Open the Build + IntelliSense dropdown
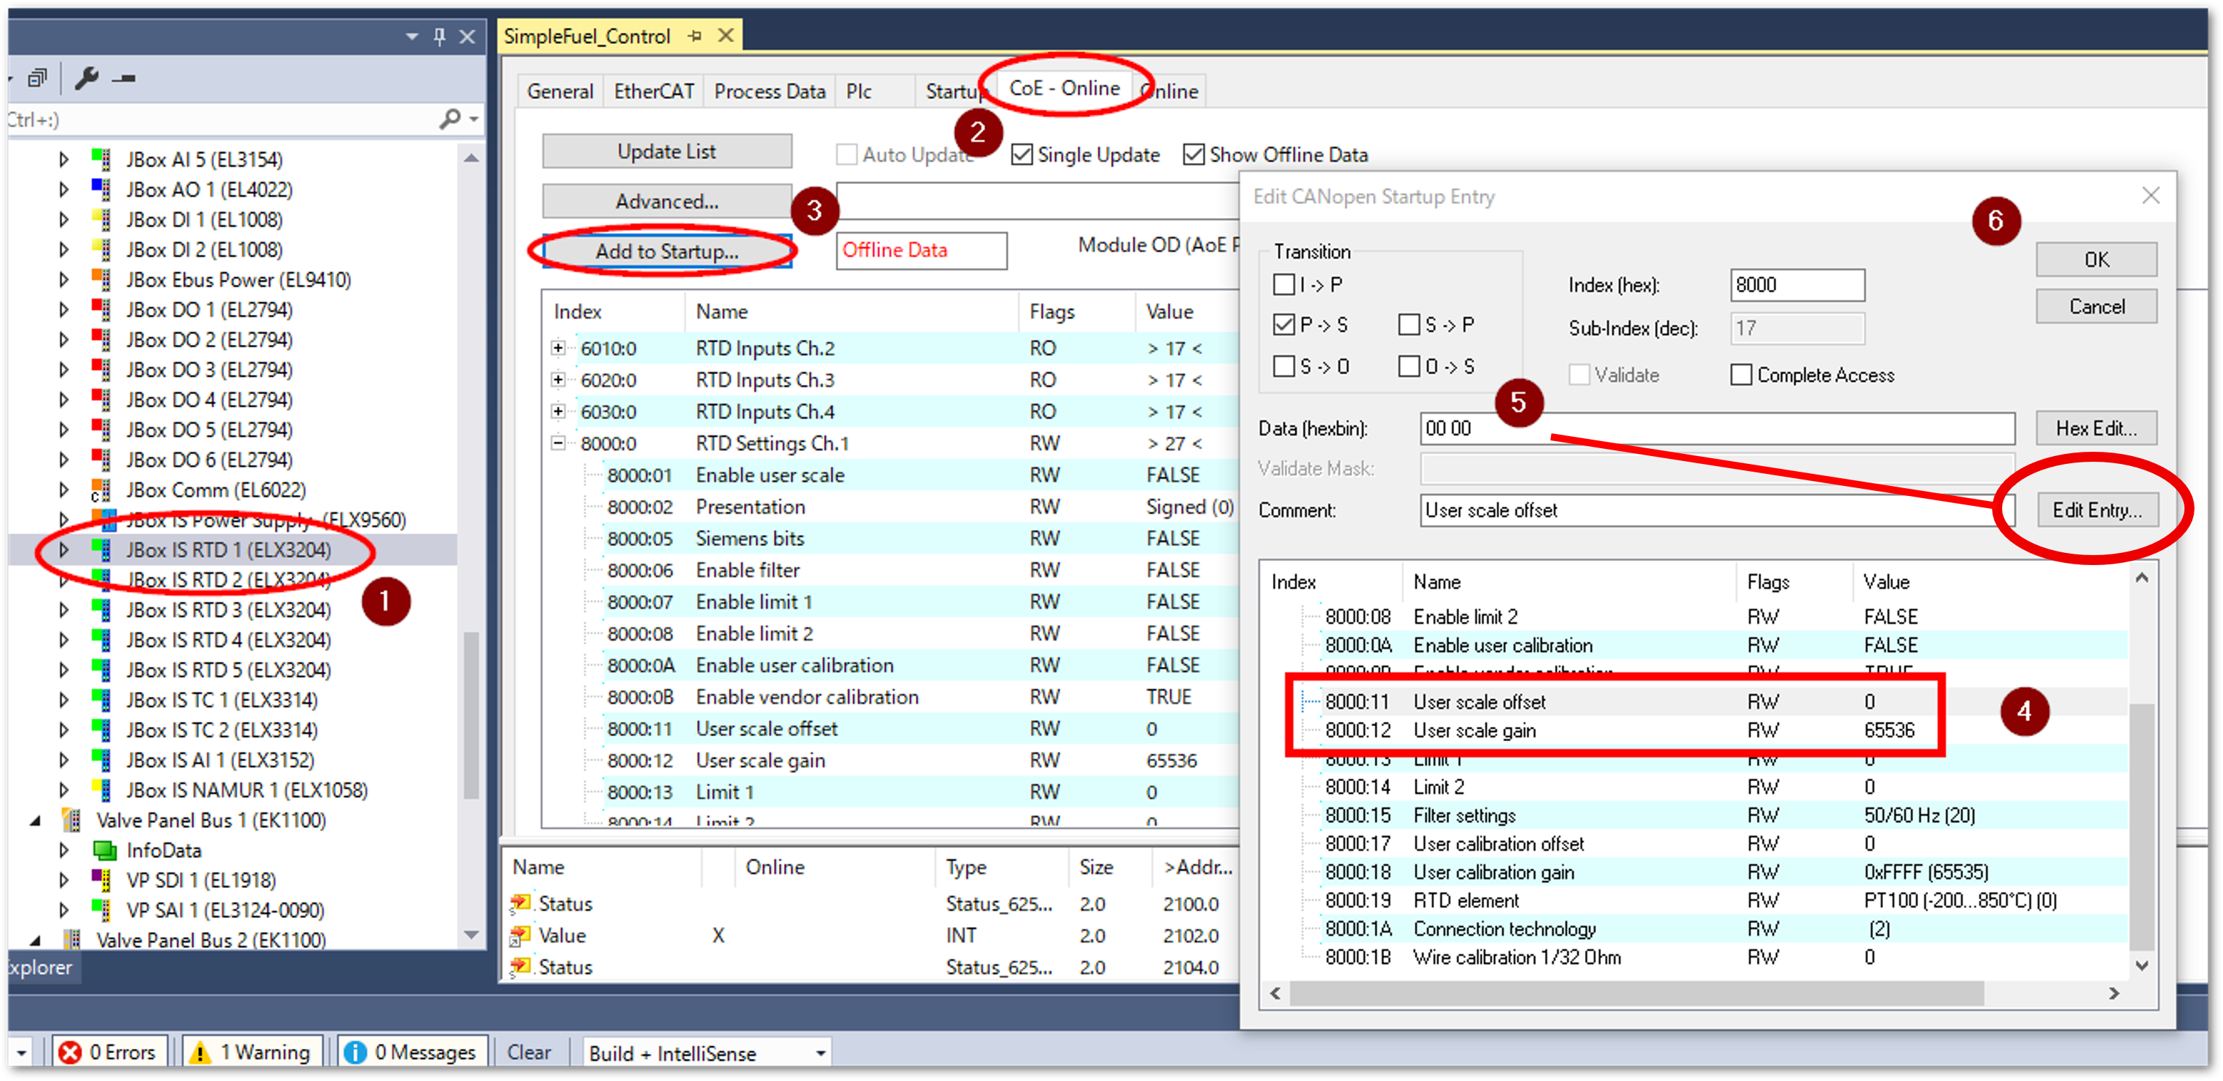 [820, 1053]
